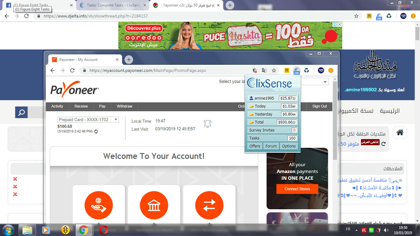The image size is (420, 236).
Task: Click the FR language indicator in taskbar
Action: [348, 230]
